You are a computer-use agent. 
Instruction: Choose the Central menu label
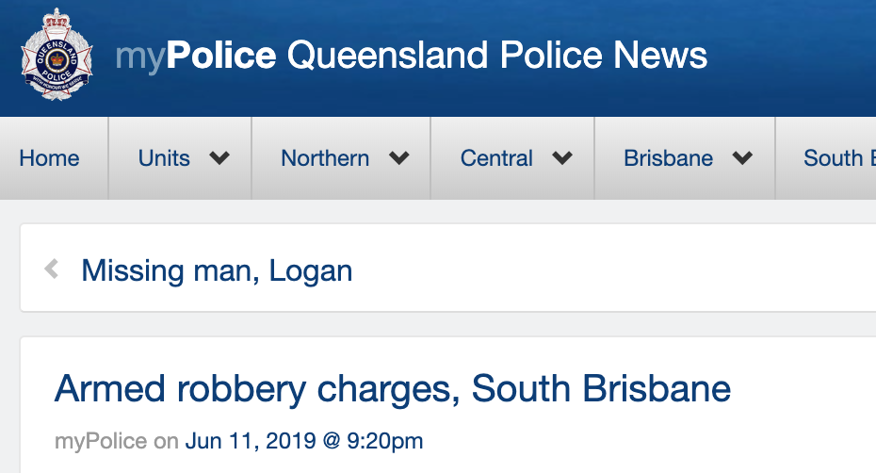tap(496, 158)
